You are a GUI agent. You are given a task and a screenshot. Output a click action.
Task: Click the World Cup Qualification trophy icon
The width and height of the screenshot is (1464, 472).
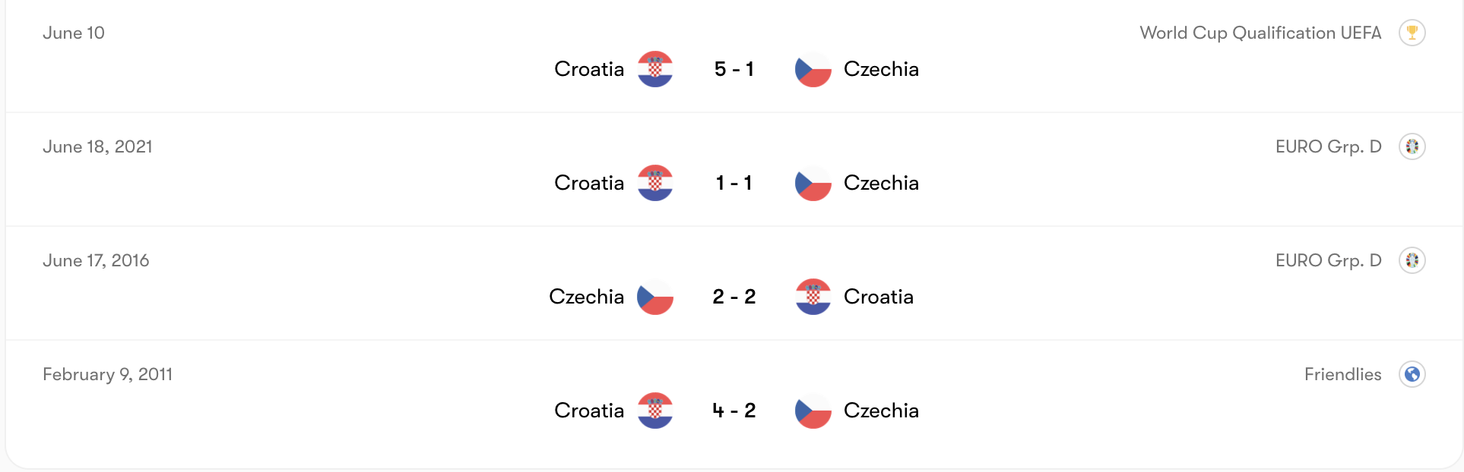(x=1412, y=33)
